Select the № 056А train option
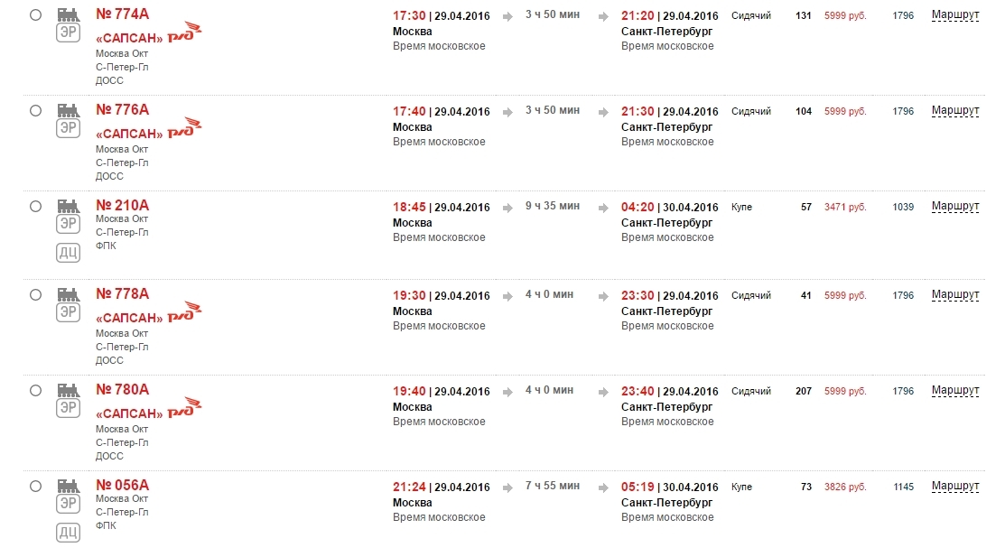1005x557 pixels. (35, 486)
